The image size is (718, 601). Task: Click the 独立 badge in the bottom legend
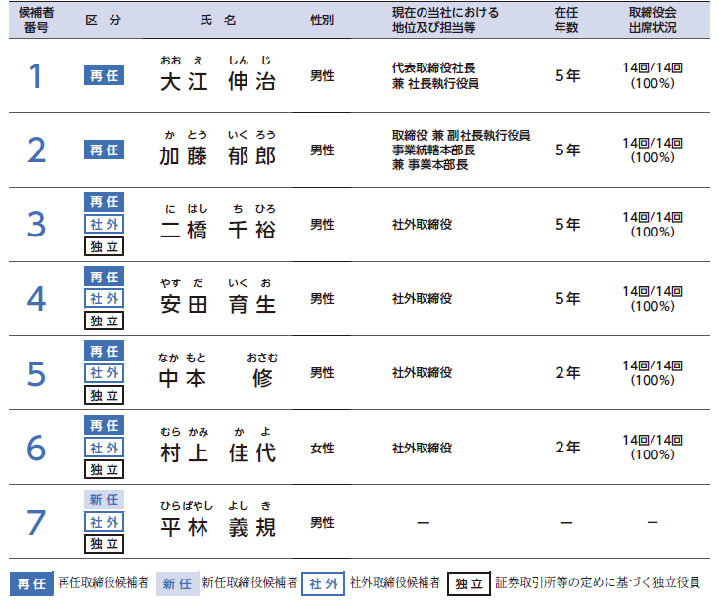click(469, 583)
